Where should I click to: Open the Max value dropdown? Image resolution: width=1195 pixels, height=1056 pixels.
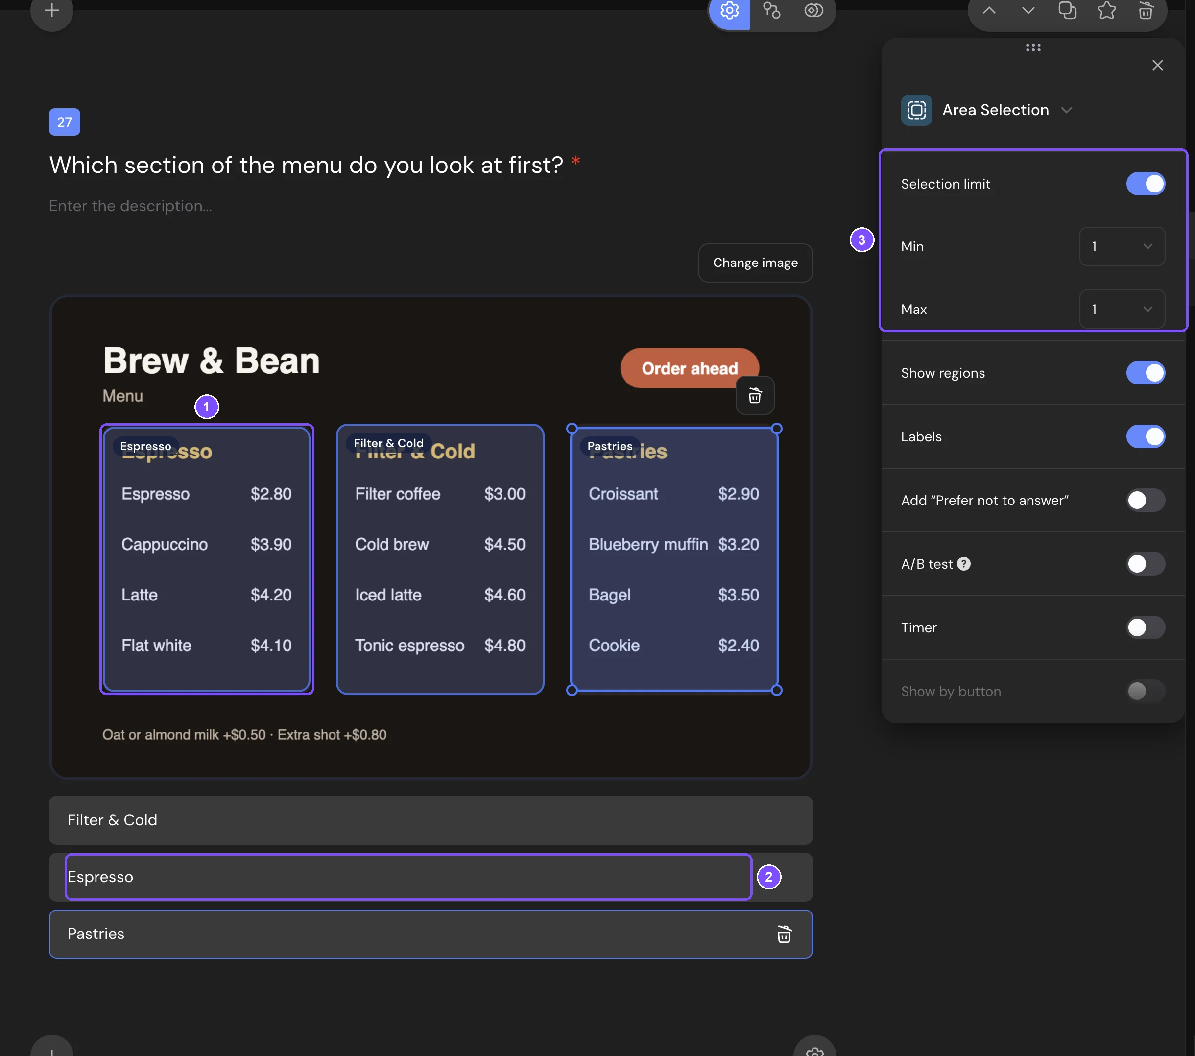[1122, 309]
